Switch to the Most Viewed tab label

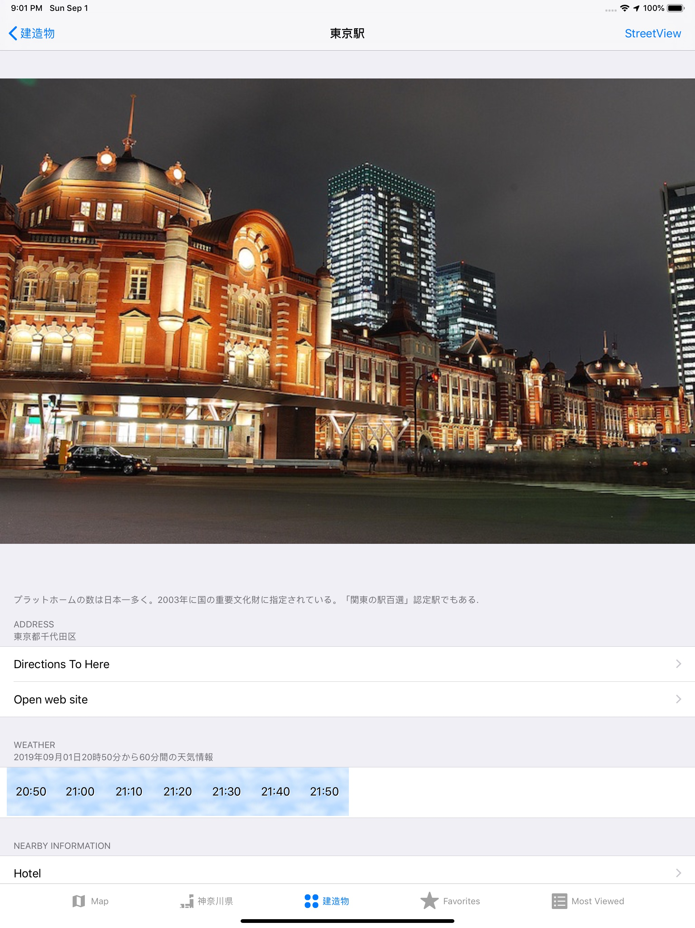pos(597,901)
